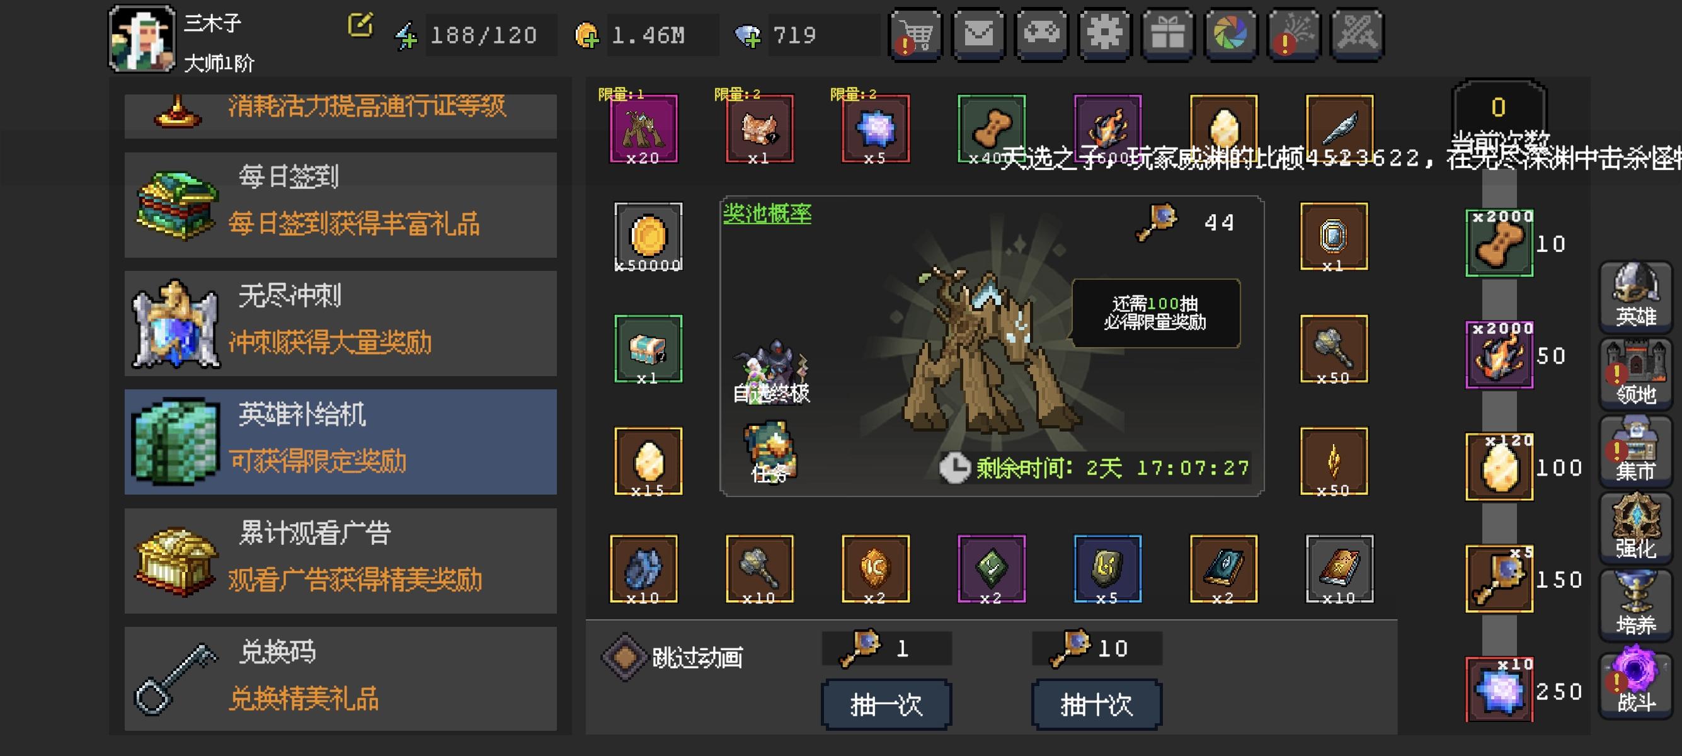Claim the 250 draws milestone reward
The height and width of the screenshot is (756, 1682).
[1499, 689]
